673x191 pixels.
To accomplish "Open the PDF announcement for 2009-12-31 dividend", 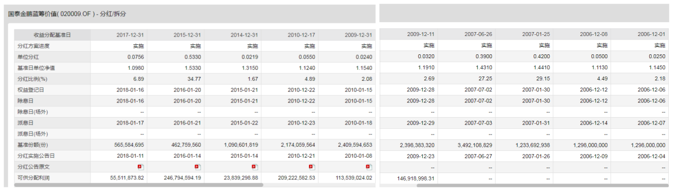I will pyautogui.click(x=369, y=167).
